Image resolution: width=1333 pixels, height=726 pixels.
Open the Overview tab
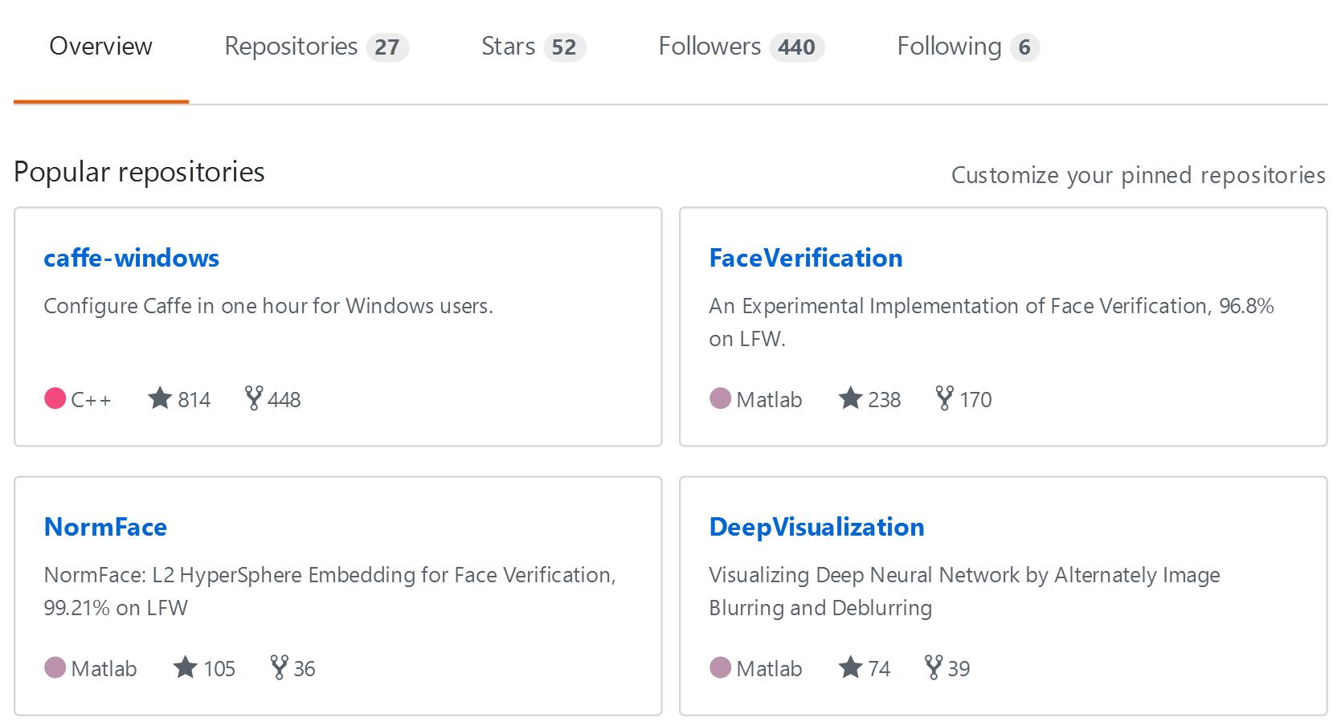click(100, 47)
